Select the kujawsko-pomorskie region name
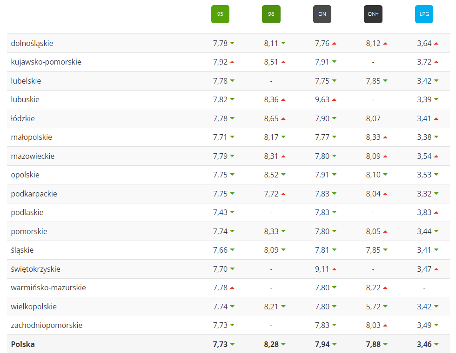This screenshot has height=353, width=456. click(x=46, y=62)
